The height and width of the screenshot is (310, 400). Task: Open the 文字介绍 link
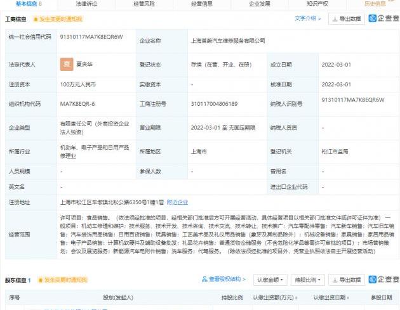pos(308,18)
